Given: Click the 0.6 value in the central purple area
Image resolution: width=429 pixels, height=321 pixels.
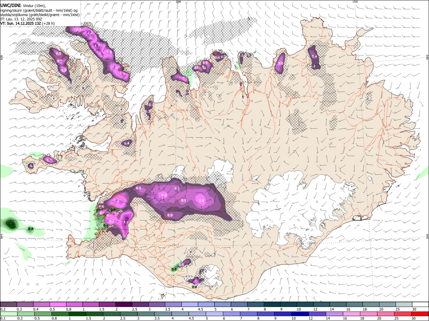Looking at the screenshot, I should (x=201, y=201).
